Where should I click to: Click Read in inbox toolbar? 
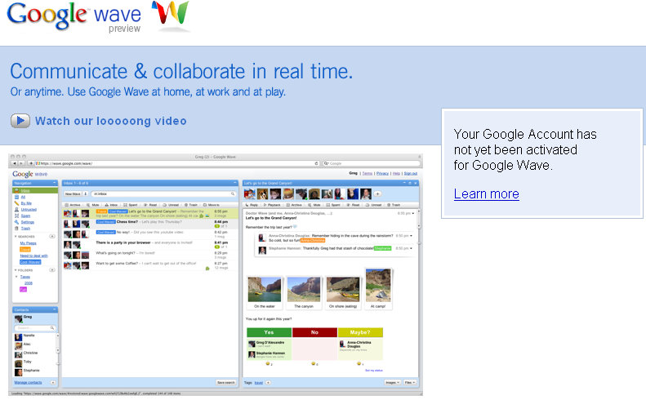tap(150, 205)
